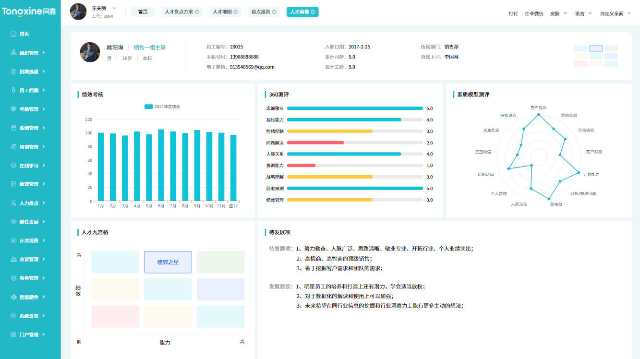Viewport: 640px width, 359px height.
Task: Select the 人力盘点 icon in the sidebar
Action: [x=12, y=203]
